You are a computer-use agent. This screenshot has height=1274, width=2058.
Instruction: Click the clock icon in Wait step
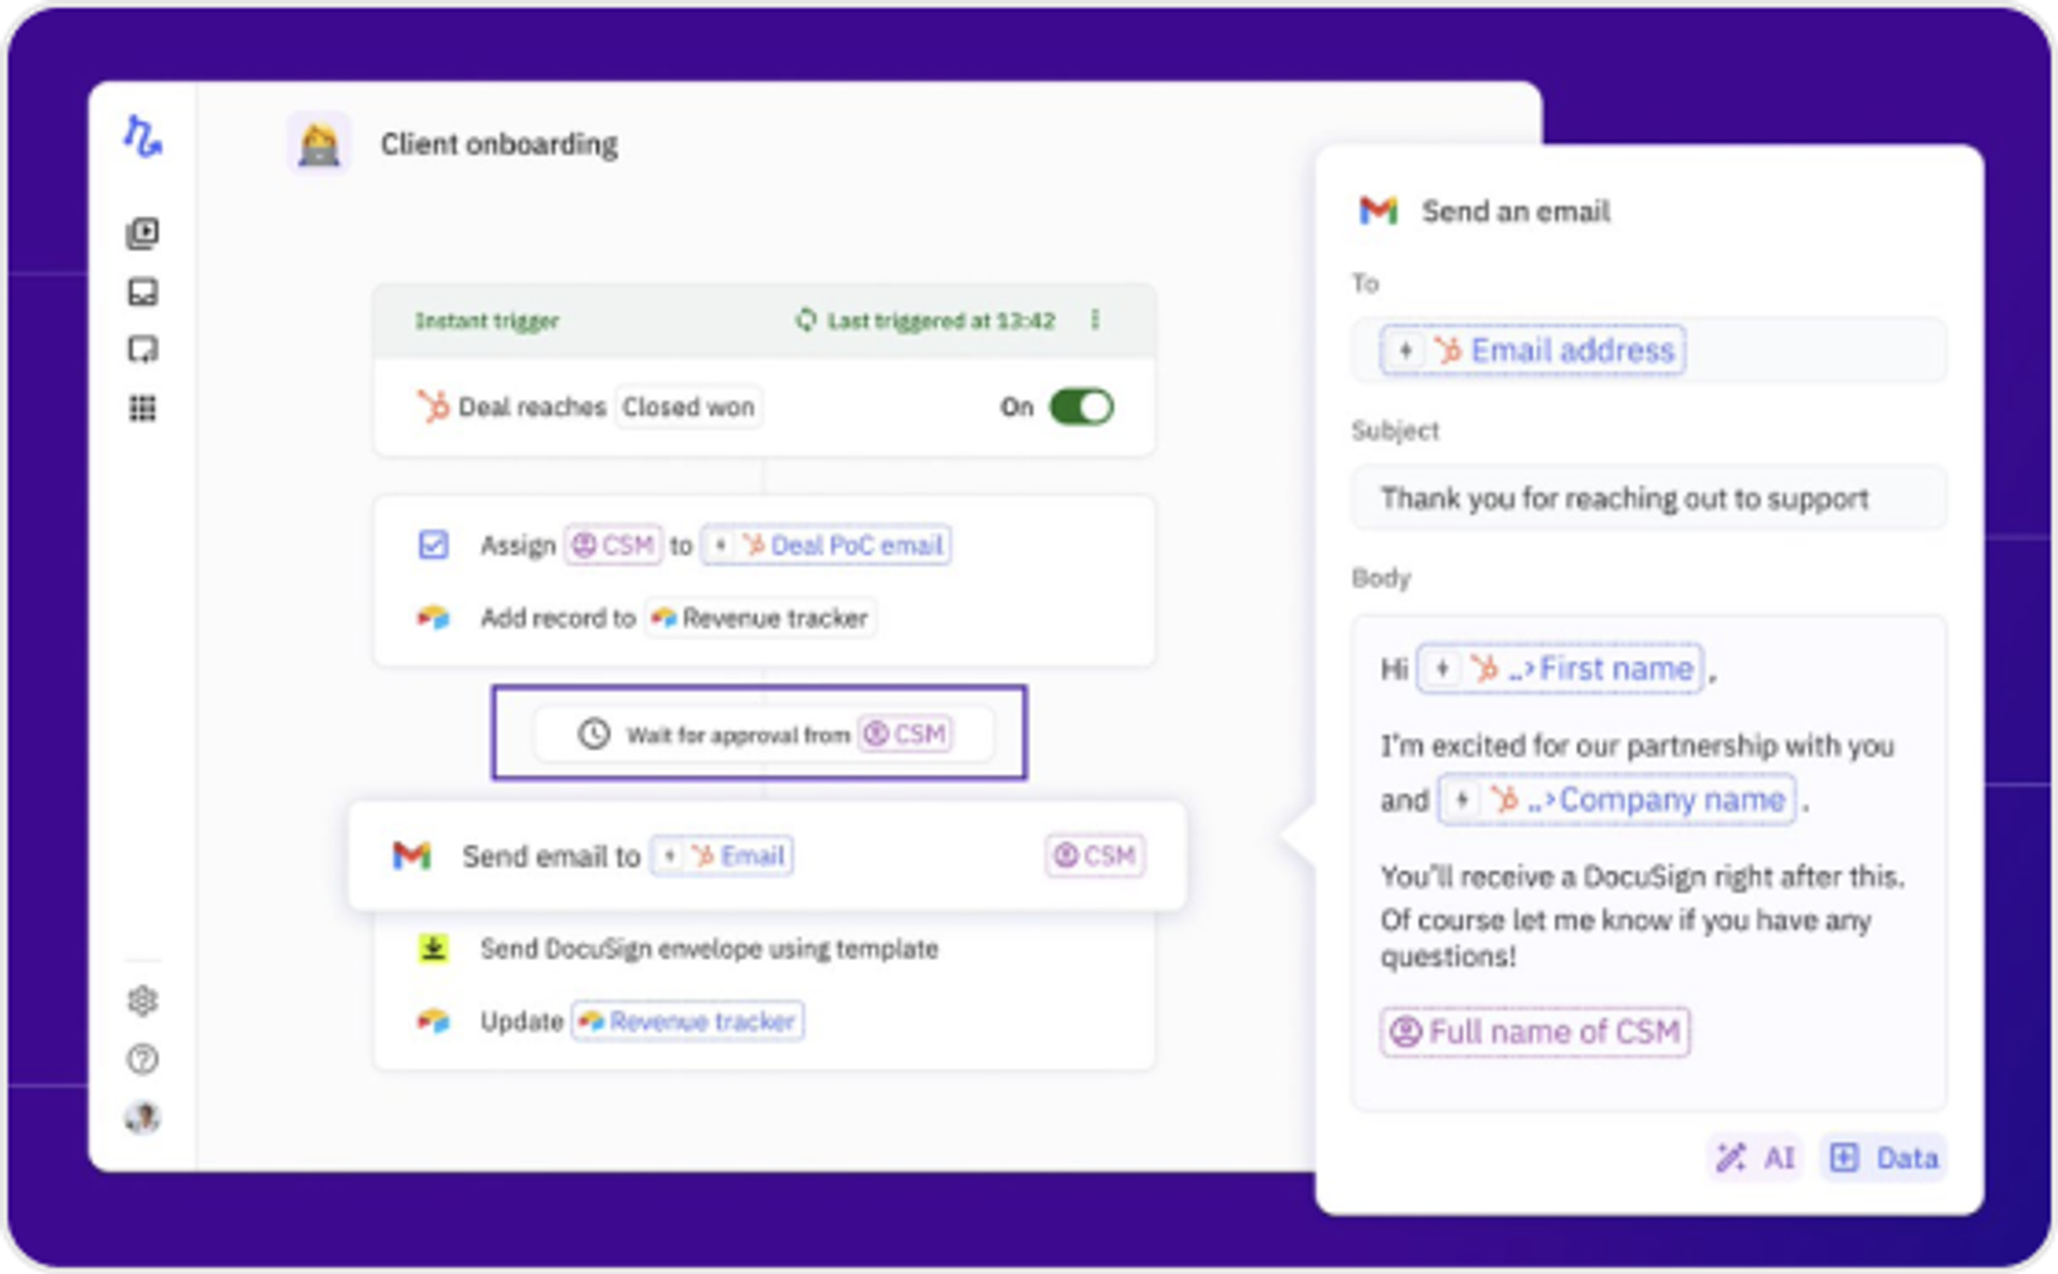(594, 734)
